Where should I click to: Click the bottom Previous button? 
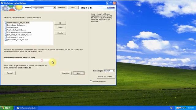[66, 73]
